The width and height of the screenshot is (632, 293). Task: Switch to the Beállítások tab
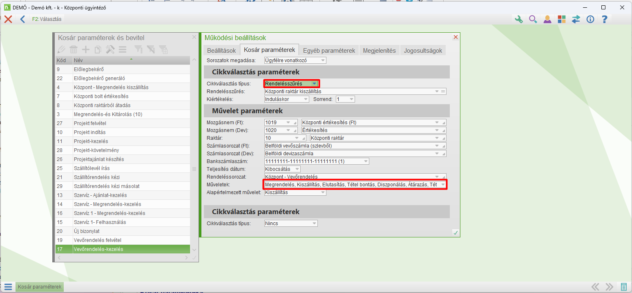point(221,51)
